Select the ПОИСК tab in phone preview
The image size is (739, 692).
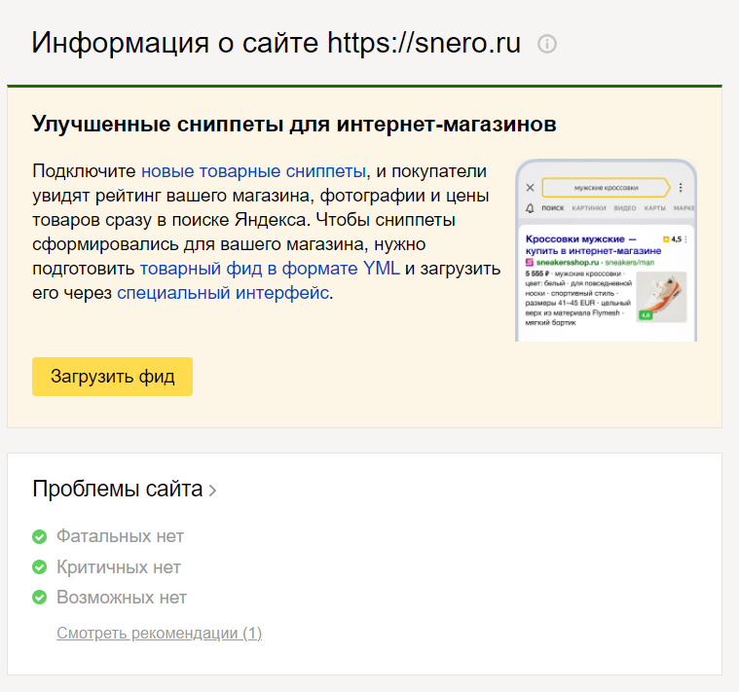pyautogui.click(x=552, y=208)
